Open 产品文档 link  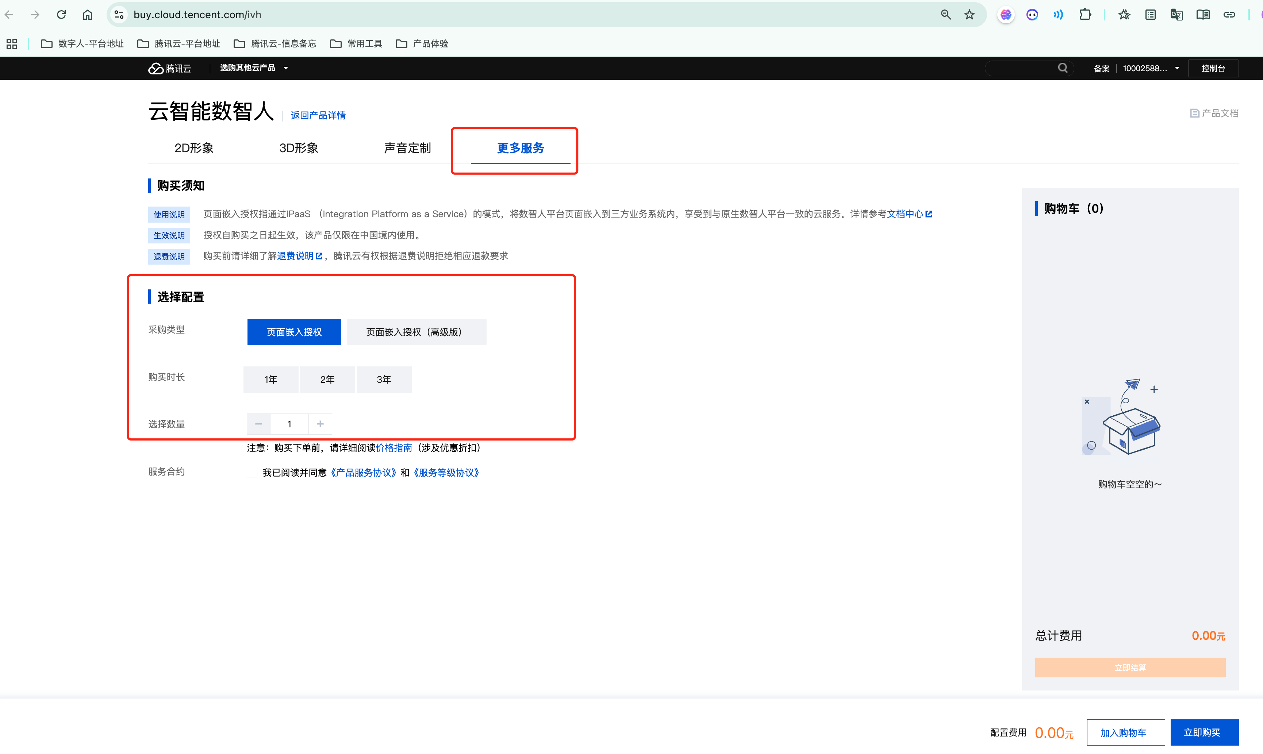click(x=1214, y=113)
